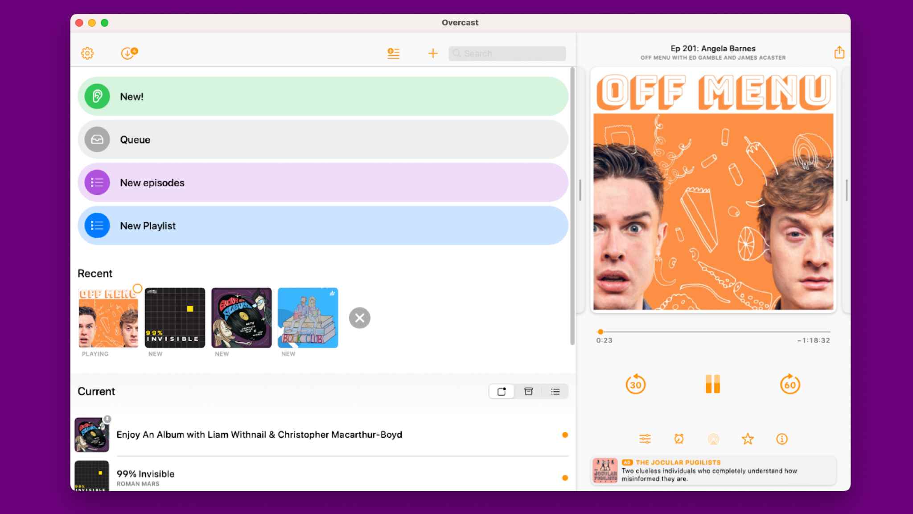Select the Queue playlist
The image size is (913, 514).
coord(322,139)
